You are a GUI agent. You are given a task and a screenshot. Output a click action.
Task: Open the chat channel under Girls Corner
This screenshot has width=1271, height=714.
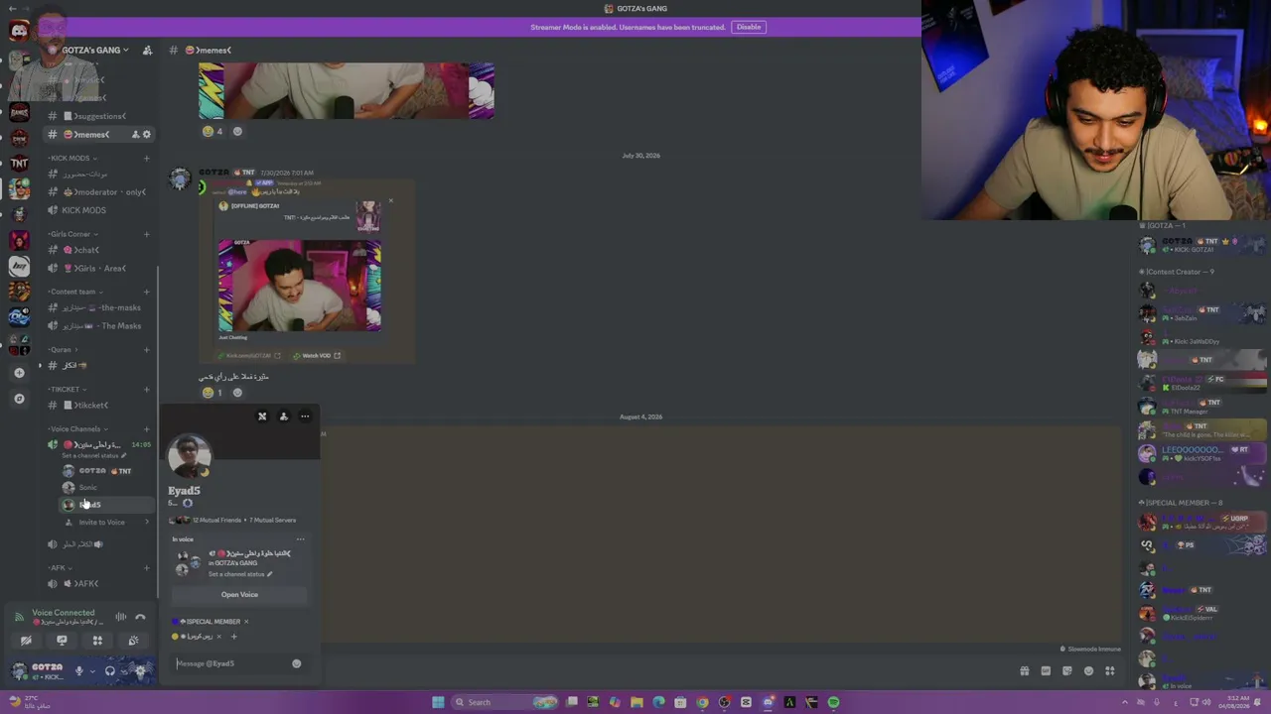(x=99, y=250)
